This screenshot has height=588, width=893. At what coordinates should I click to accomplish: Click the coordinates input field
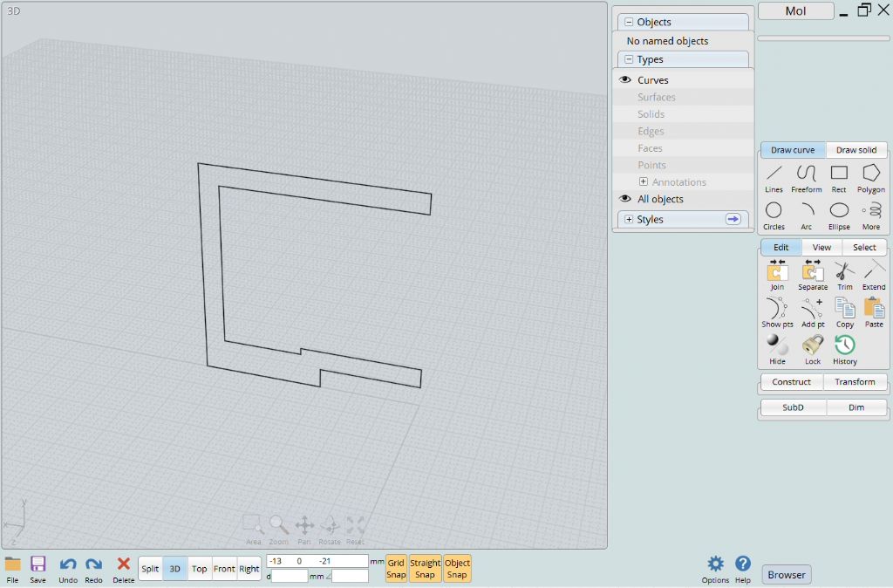tap(317, 561)
